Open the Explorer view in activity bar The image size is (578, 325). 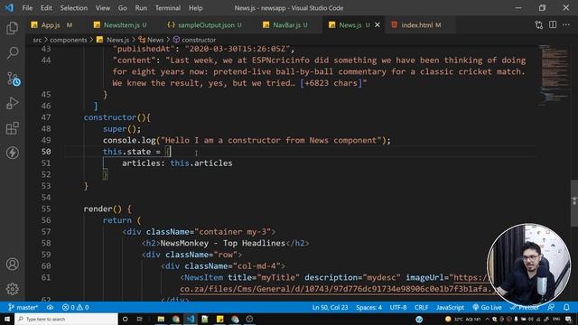[x=12, y=28]
